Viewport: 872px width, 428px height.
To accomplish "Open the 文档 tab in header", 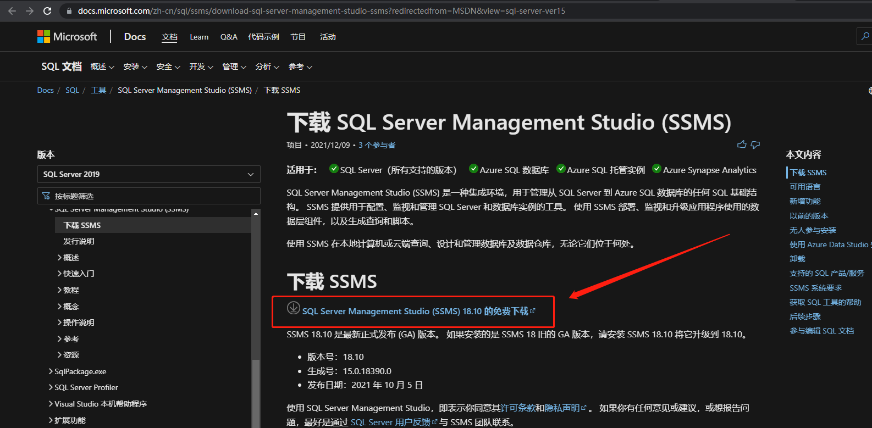I will click(x=169, y=37).
